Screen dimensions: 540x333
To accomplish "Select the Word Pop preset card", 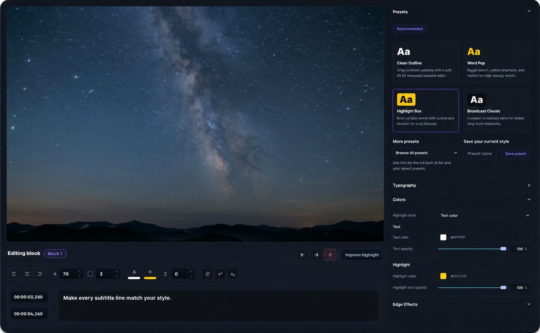I will pyautogui.click(x=497, y=63).
